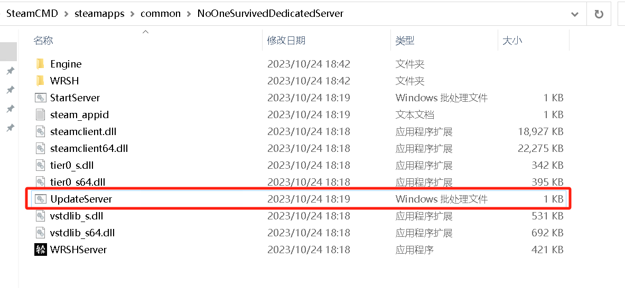Image resolution: width=625 pixels, height=288 pixels.
Task: Open the address bar history dropdown
Action: (575, 14)
